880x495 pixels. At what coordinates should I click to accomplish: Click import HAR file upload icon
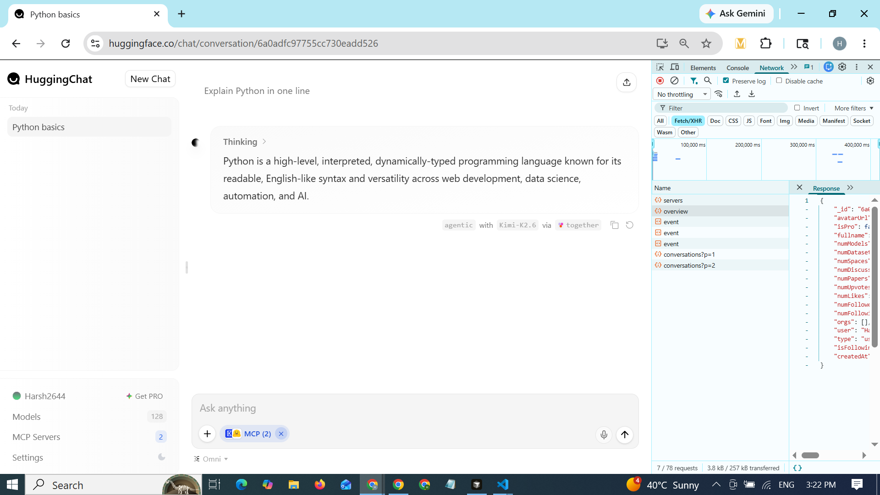point(737,94)
